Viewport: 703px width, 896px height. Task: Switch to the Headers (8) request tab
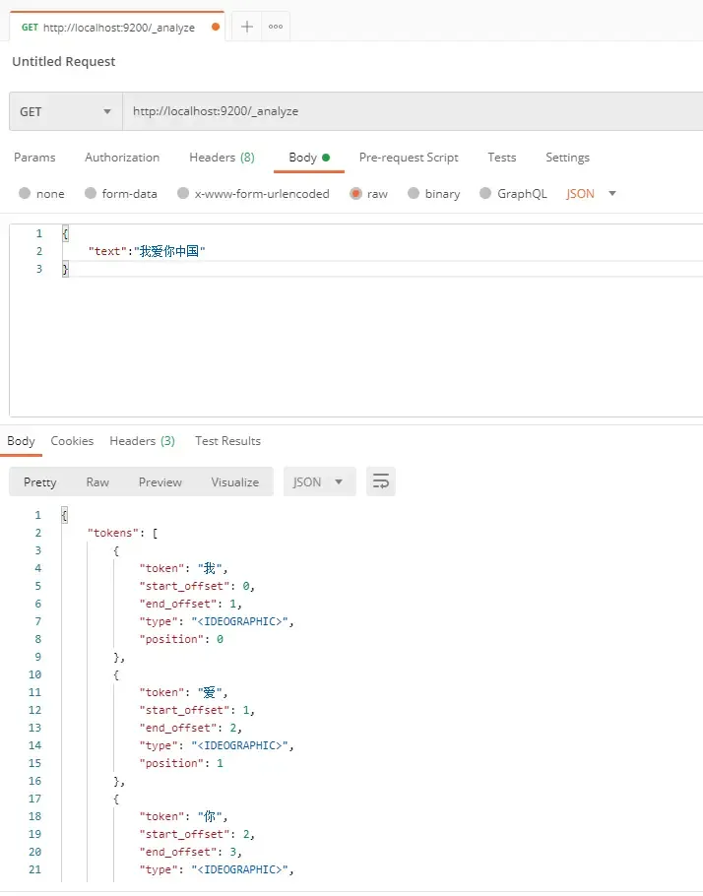[222, 158]
